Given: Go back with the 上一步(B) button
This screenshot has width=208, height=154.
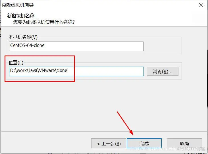Looking at the screenshot, I should point(109,143).
